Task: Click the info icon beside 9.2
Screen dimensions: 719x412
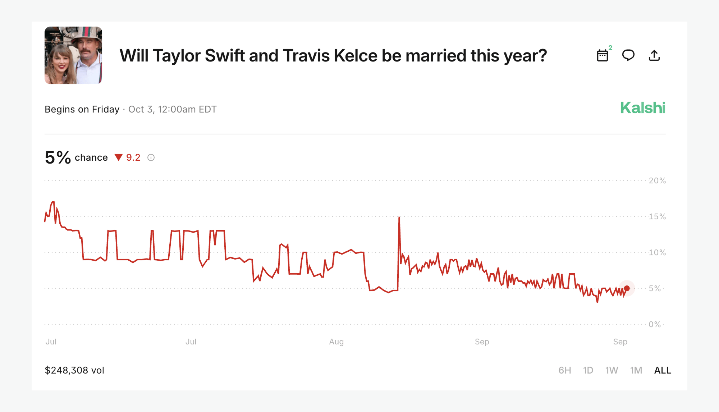Action: [x=151, y=157]
